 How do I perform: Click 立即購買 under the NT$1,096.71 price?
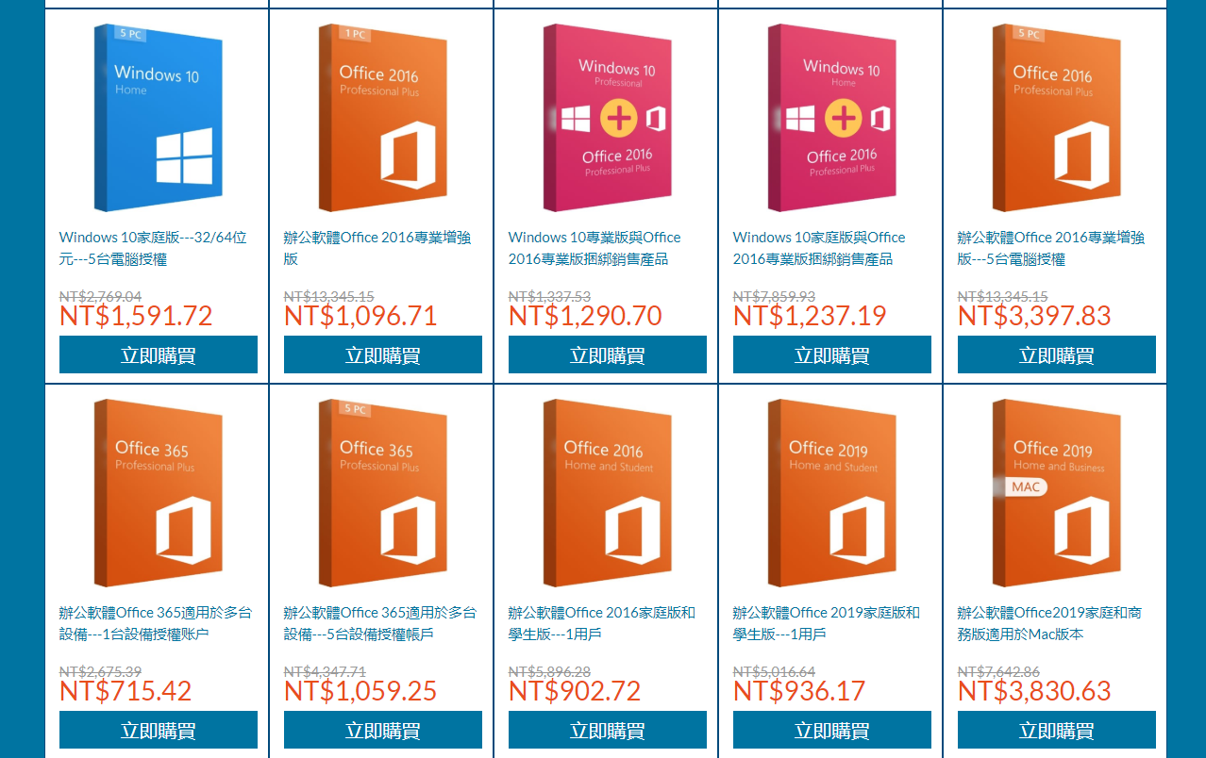[x=383, y=354]
